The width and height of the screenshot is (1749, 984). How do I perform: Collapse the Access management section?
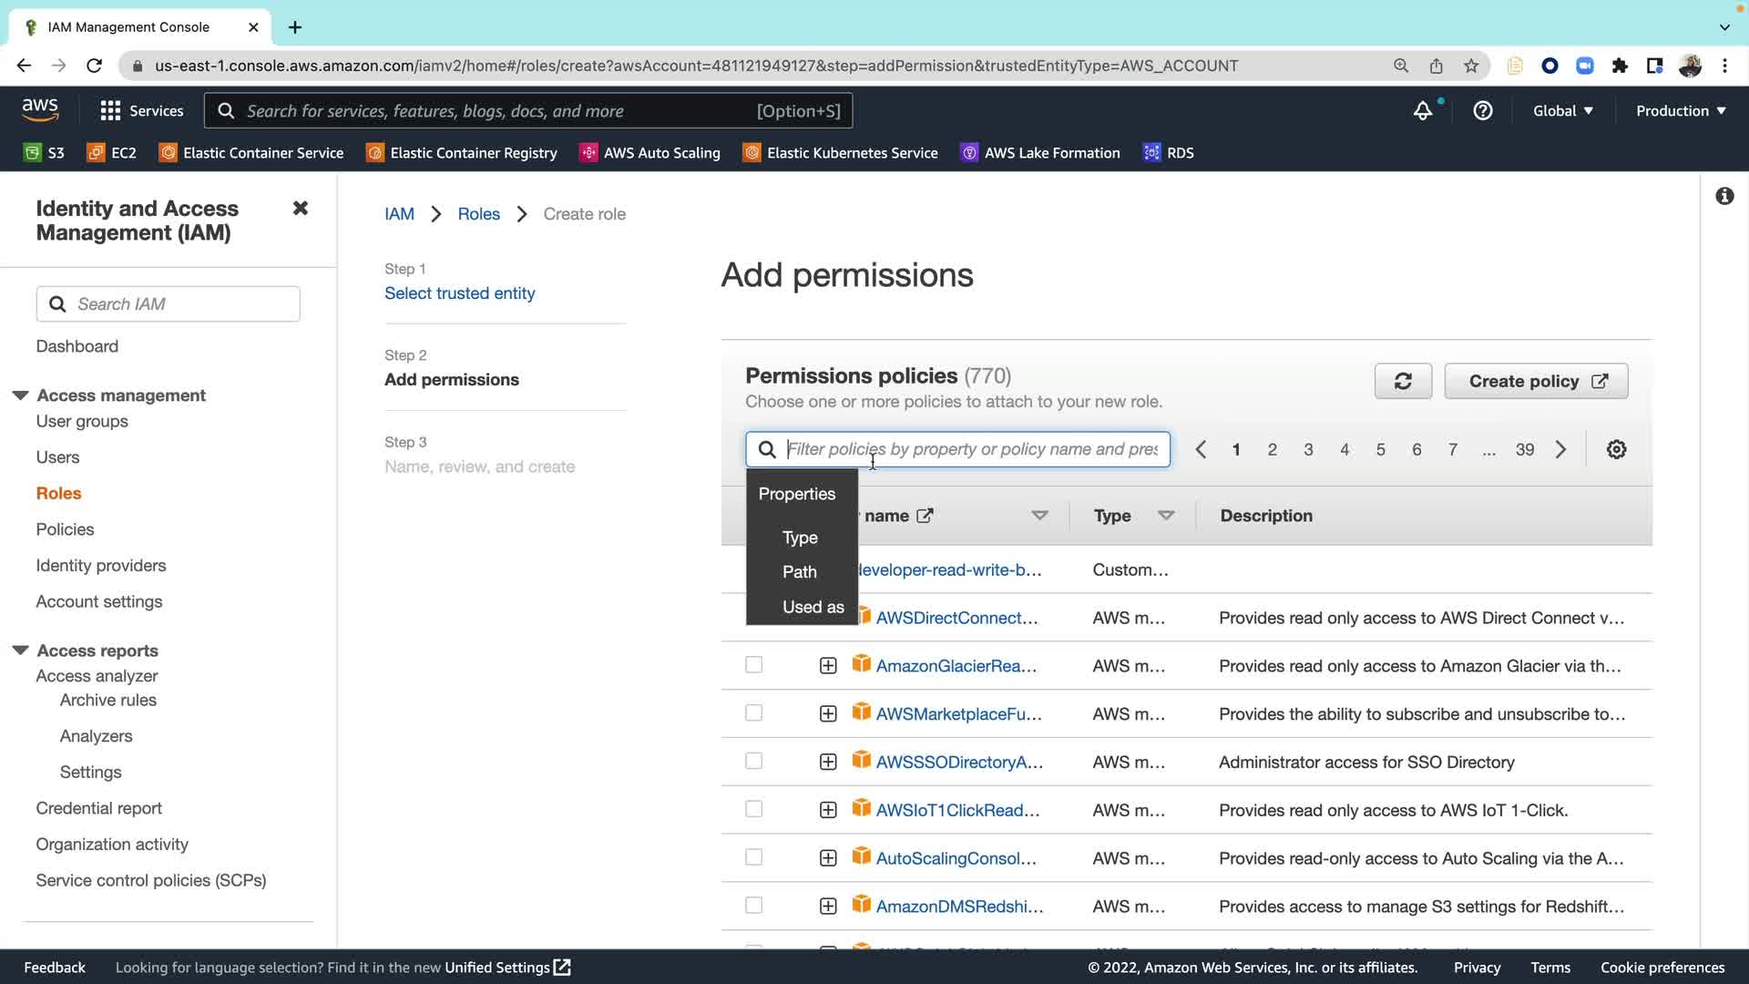point(20,395)
